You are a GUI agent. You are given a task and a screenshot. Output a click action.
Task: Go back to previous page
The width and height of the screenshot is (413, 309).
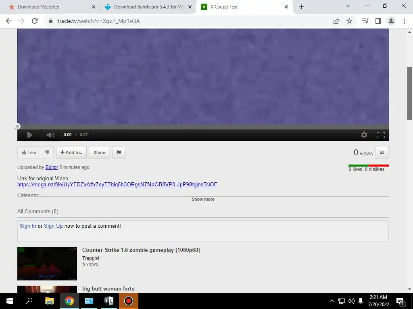[x=9, y=21]
